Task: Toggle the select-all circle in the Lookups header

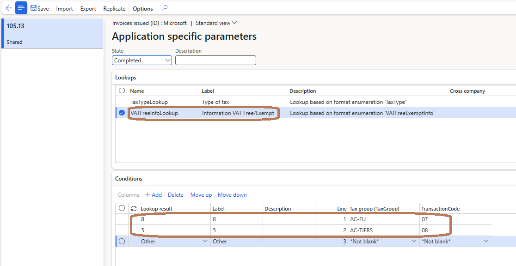Action: [x=121, y=91]
